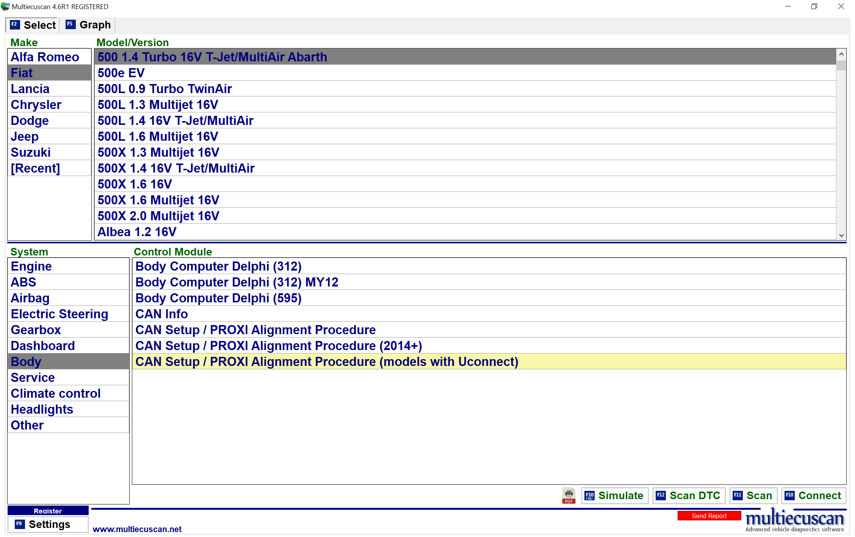Select Body in the System list
This screenshot has width=855, height=537.
click(68, 361)
